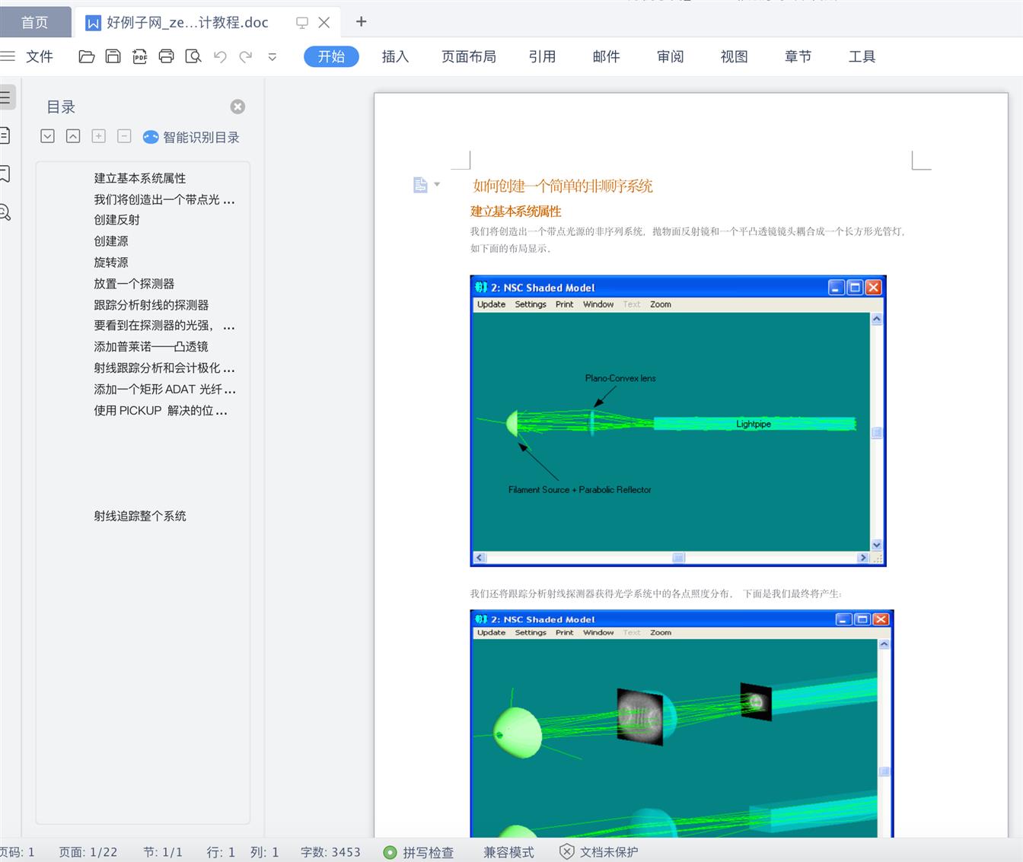Click the Open file folder icon
The height and width of the screenshot is (862, 1023).
(x=87, y=56)
